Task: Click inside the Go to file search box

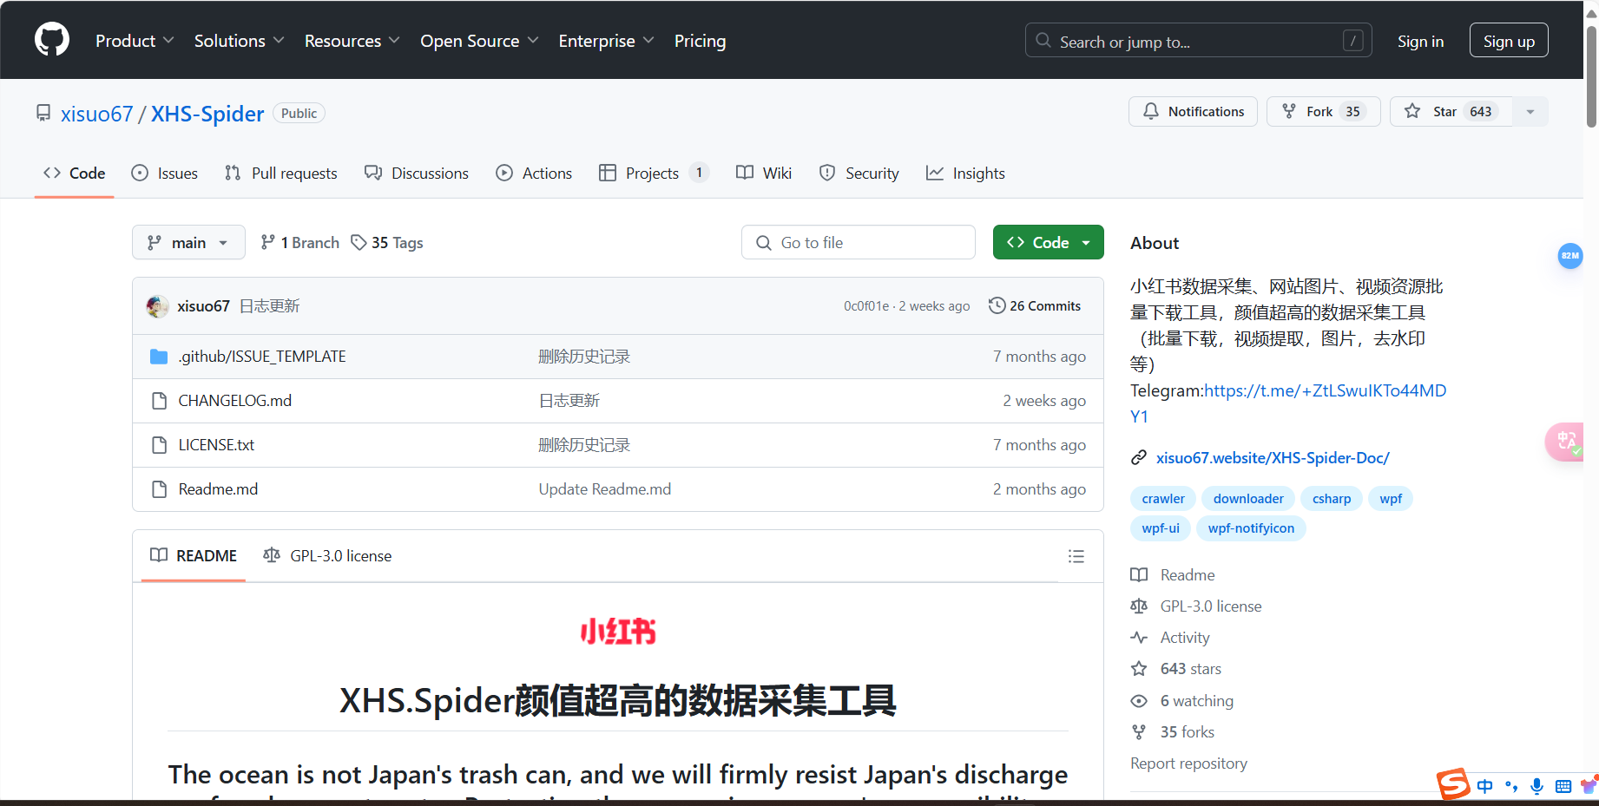Action: [x=858, y=242]
